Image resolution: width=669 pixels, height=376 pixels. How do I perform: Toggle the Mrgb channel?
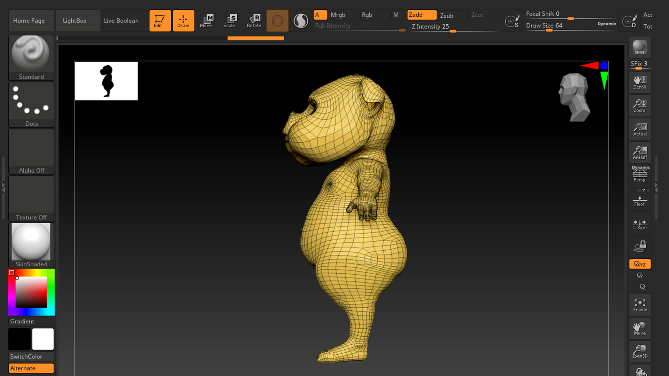pos(344,15)
